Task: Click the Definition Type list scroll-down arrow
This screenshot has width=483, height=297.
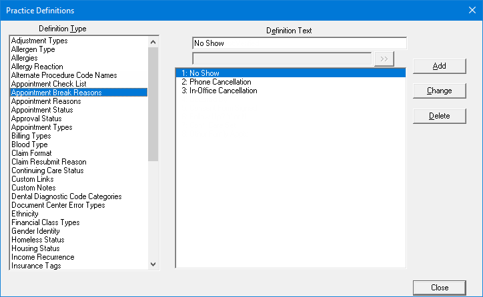Action: pos(153,264)
